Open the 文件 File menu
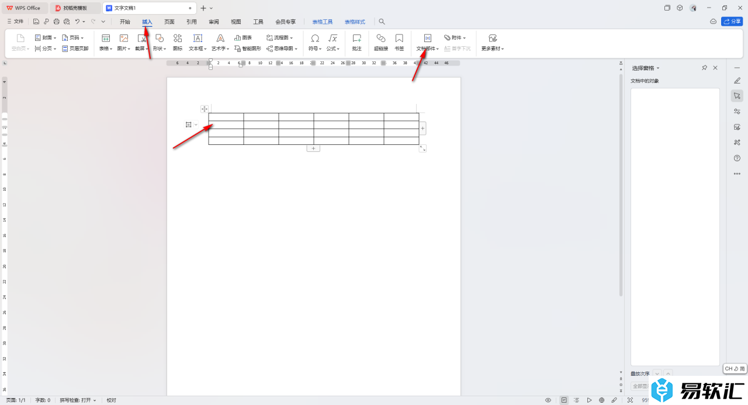This screenshot has width=748, height=405. pyautogui.click(x=15, y=22)
